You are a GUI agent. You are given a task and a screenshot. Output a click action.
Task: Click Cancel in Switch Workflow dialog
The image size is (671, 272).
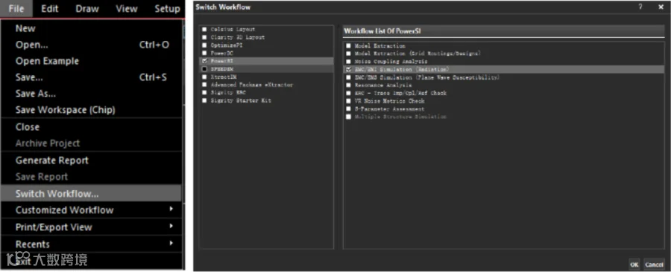(x=654, y=265)
